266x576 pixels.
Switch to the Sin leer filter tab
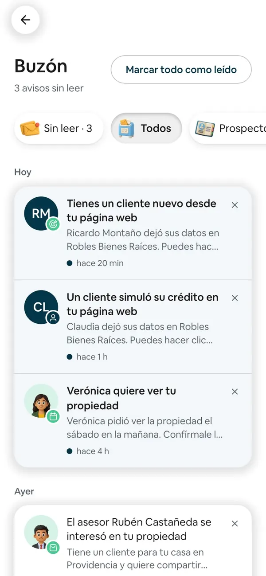[59, 129]
